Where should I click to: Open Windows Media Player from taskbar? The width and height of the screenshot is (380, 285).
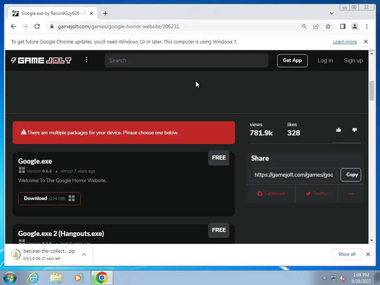[x=79, y=278]
